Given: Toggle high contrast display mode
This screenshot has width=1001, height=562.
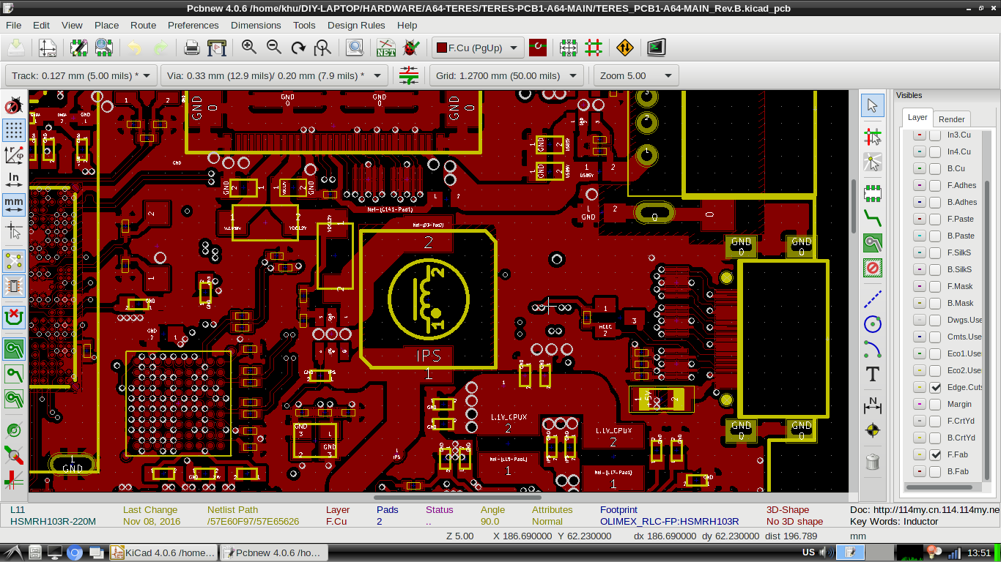Looking at the screenshot, I should (13, 479).
